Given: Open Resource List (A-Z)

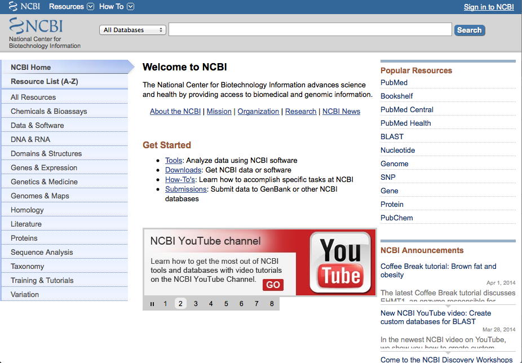Looking at the screenshot, I should 65,81.
